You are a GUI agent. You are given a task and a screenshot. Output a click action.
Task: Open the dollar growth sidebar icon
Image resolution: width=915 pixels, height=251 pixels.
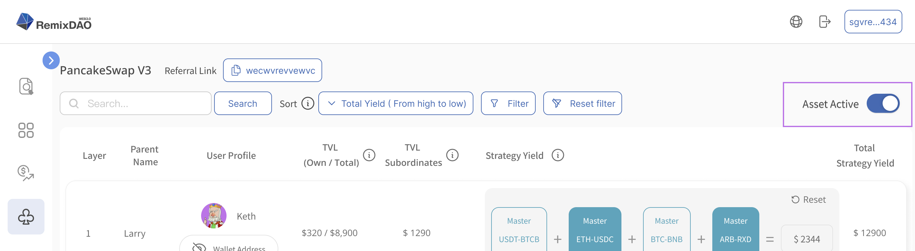point(26,173)
